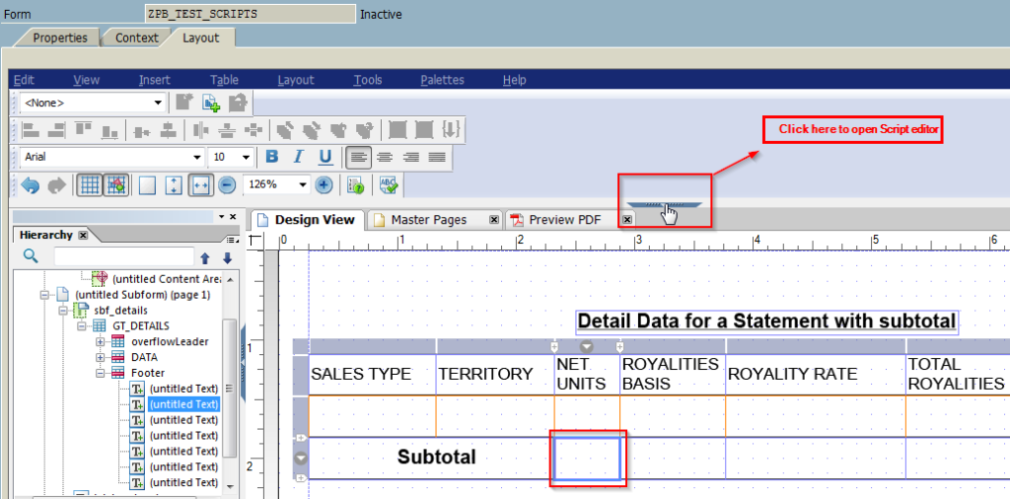Bring selected object to front

285,130
